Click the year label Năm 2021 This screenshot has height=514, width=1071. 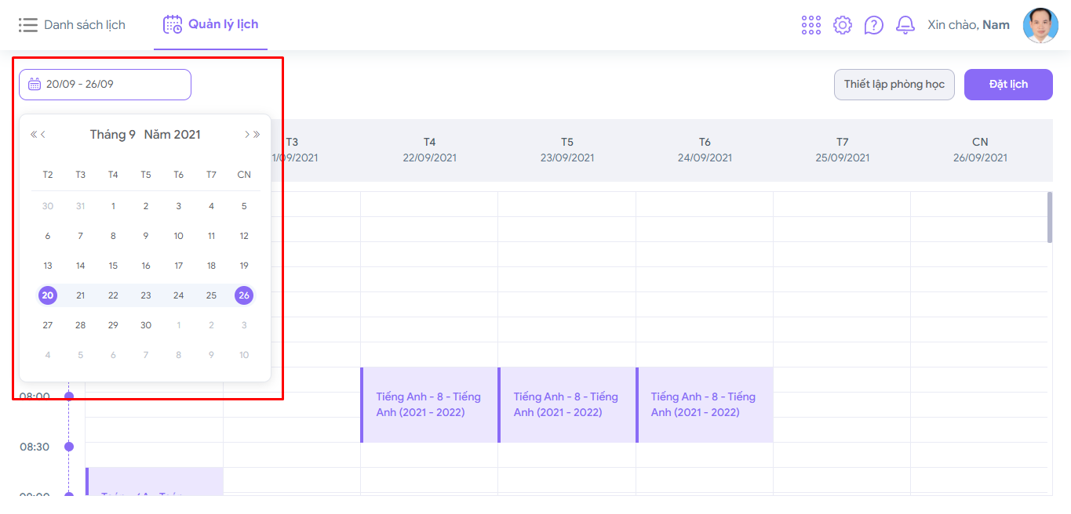pyautogui.click(x=172, y=135)
